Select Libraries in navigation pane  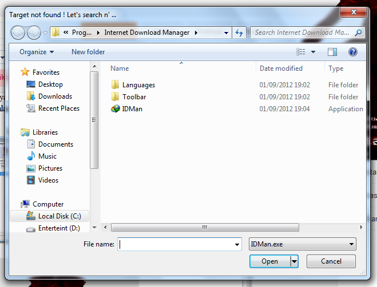[45, 132]
